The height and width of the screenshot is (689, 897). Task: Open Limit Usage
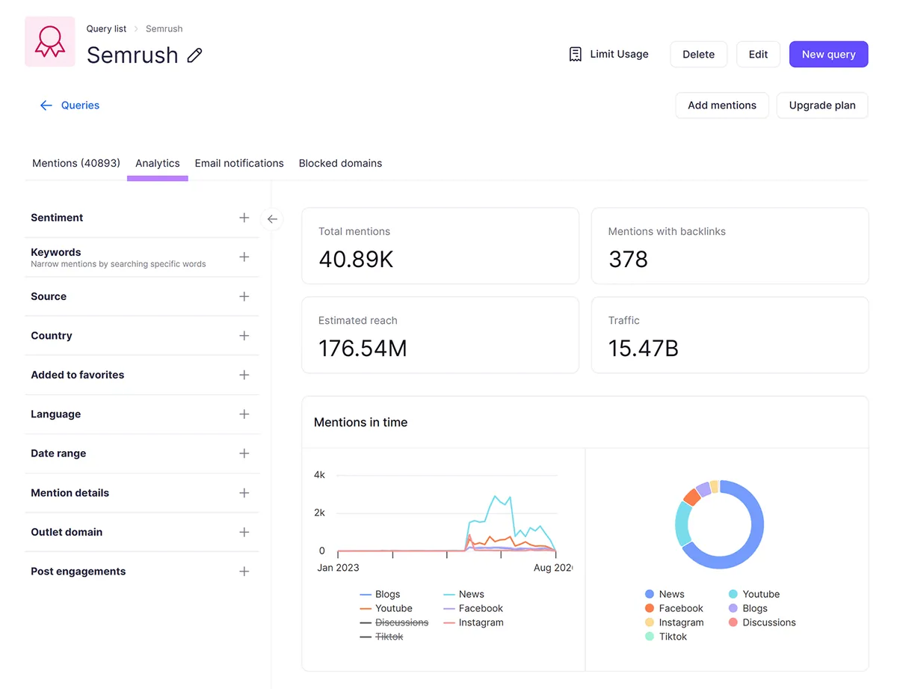(608, 55)
